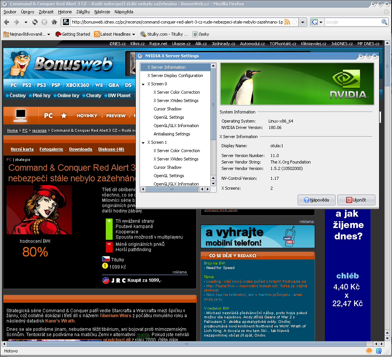Open the Tiberium Wars article link

click(x=115, y=316)
